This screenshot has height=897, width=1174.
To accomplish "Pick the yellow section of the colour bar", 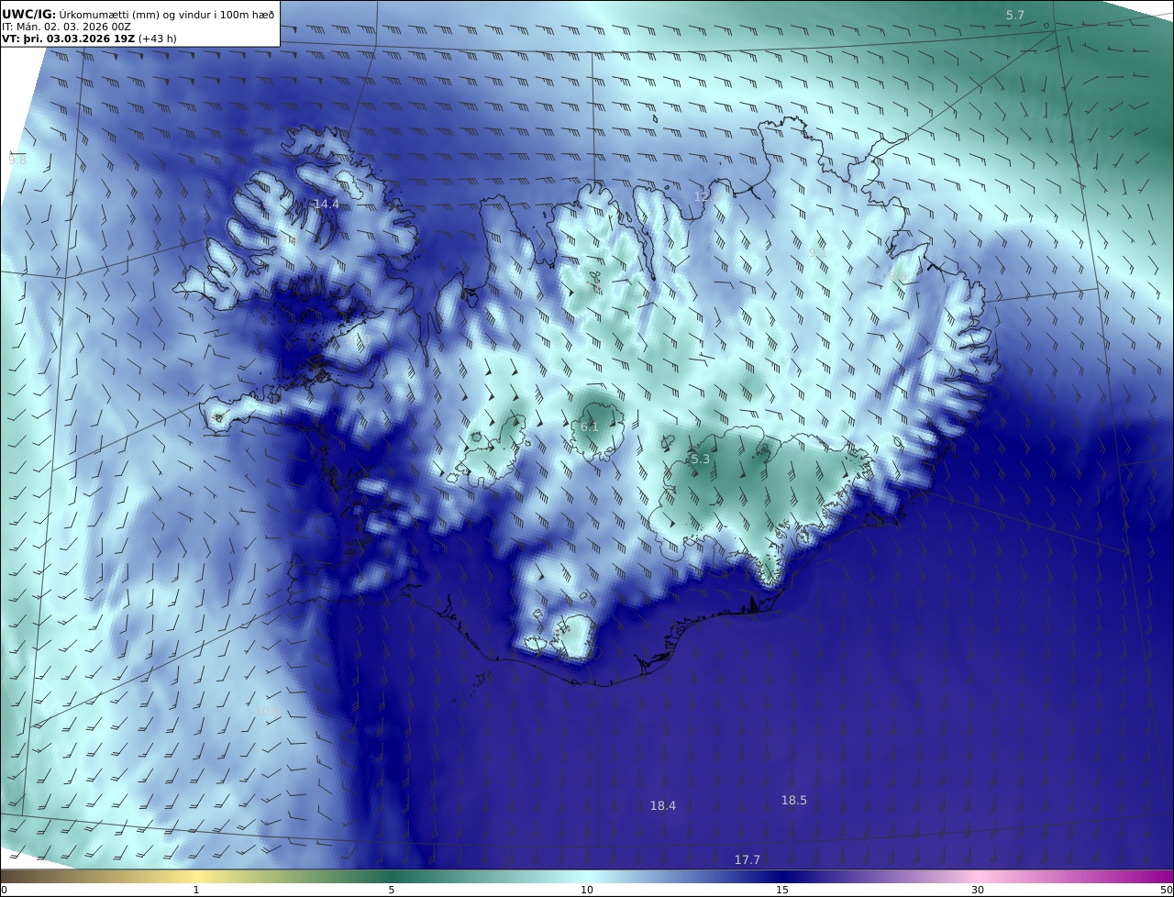I will [197, 876].
